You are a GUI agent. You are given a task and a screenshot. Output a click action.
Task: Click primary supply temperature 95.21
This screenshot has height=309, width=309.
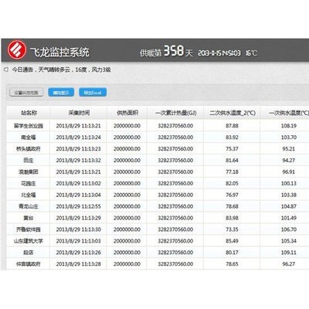tap(289, 149)
